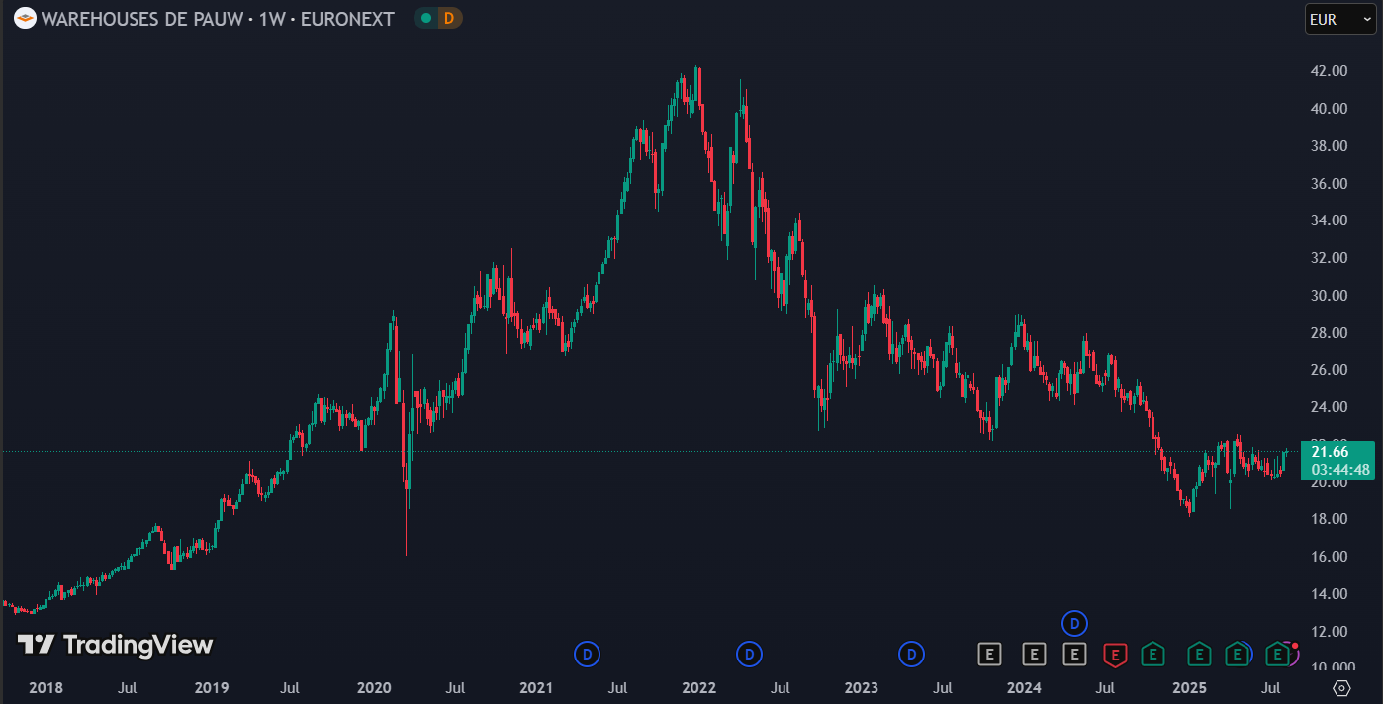
Task: Click the 38.00 price axis label
Action: coord(1329,146)
